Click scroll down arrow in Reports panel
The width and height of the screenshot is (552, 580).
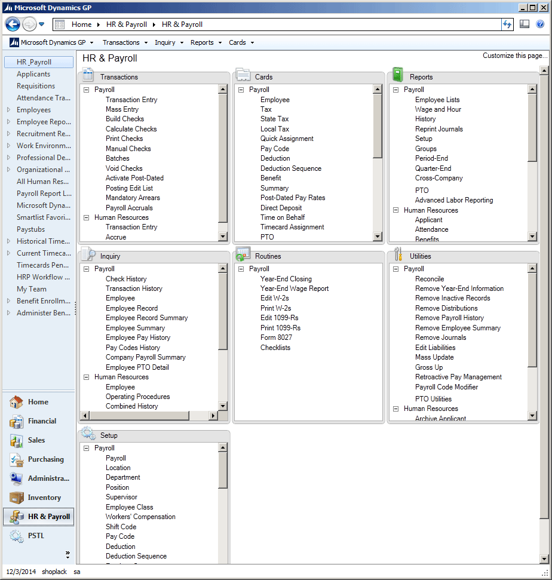click(x=532, y=237)
